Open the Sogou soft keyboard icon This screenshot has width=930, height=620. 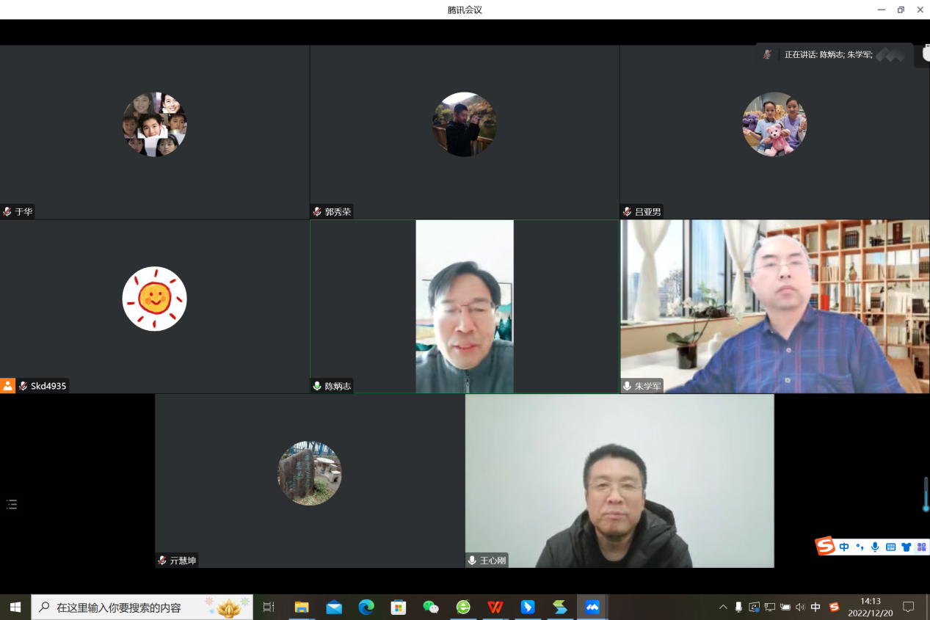tap(890, 547)
